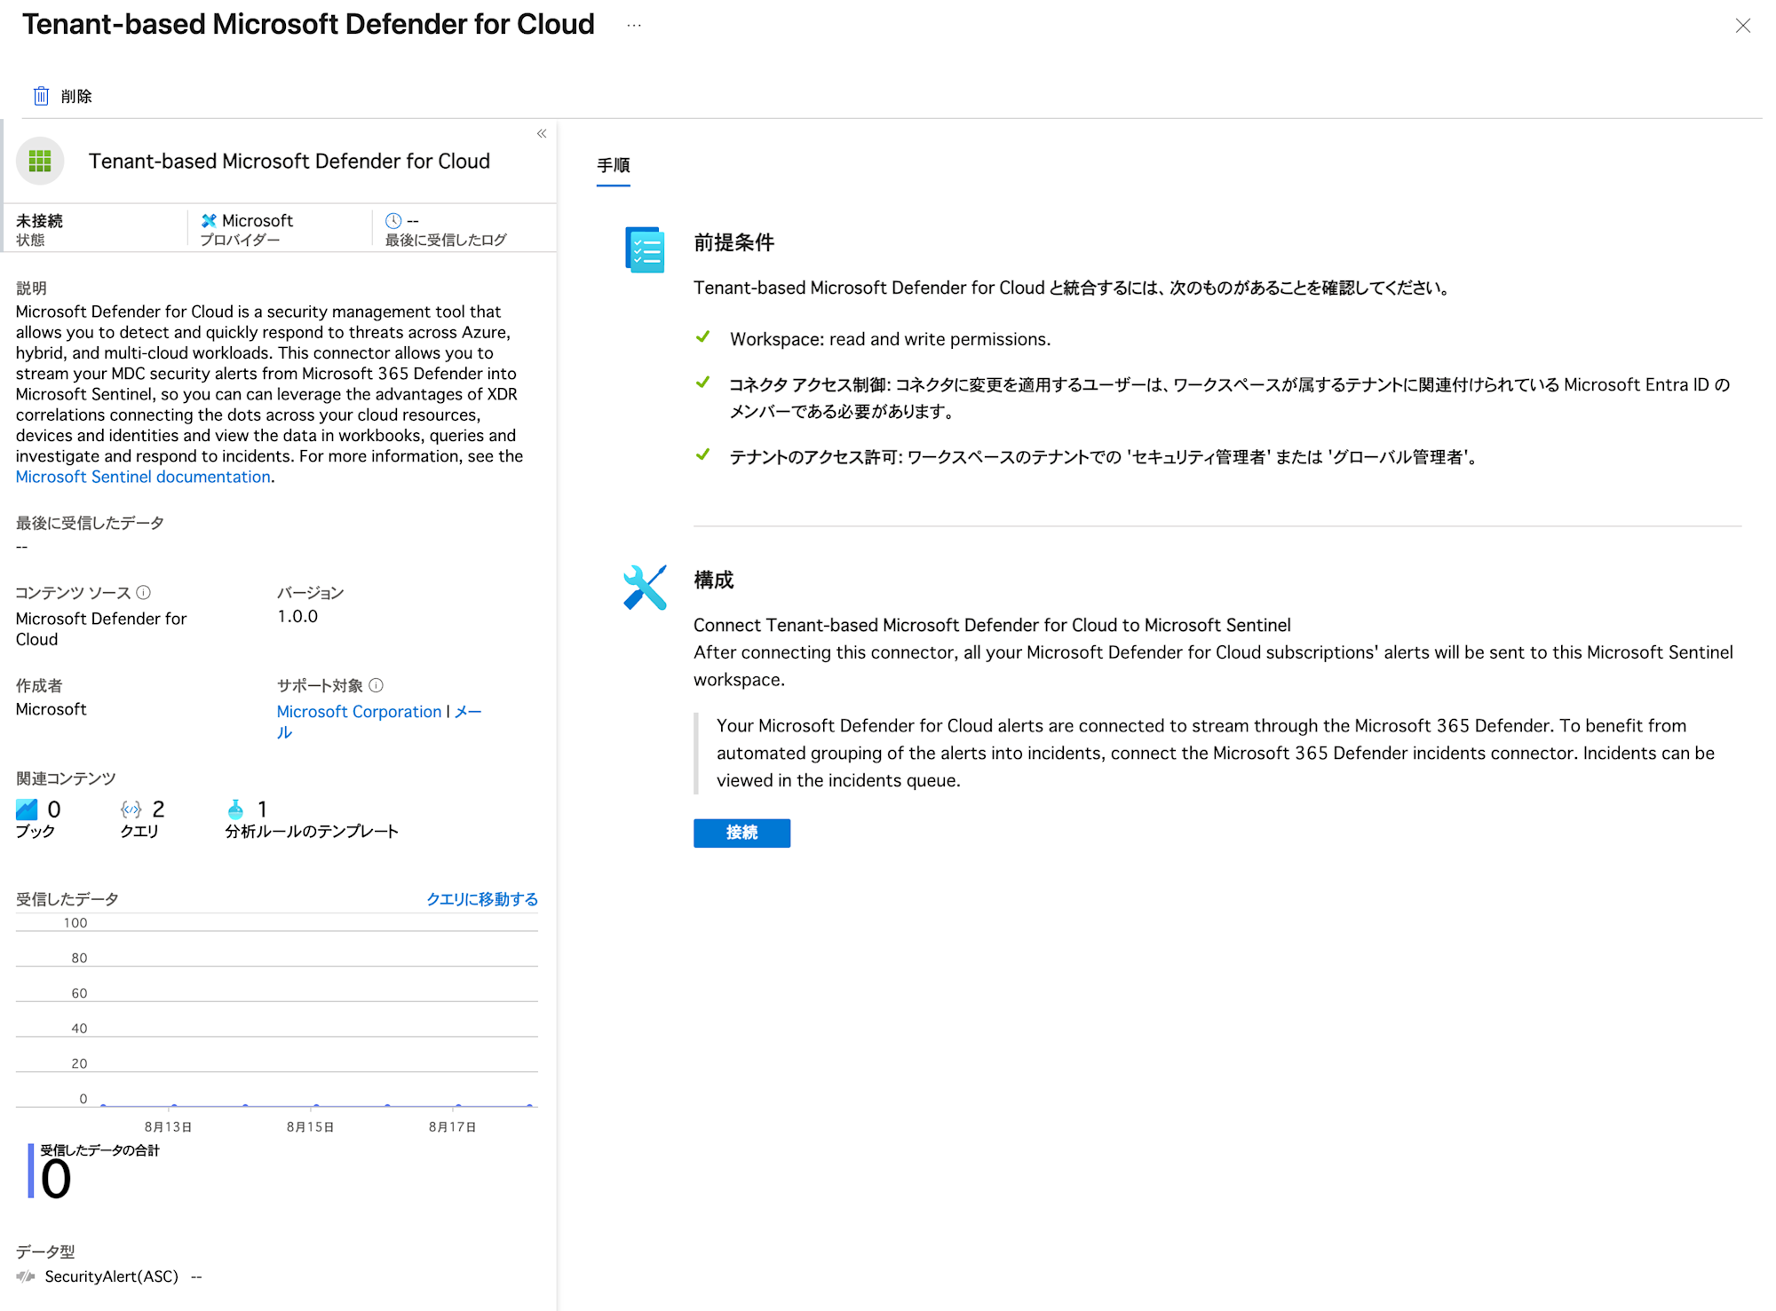Screen dimensions: 1776x1311
Task: Click the 接続 connect button
Action: (741, 833)
